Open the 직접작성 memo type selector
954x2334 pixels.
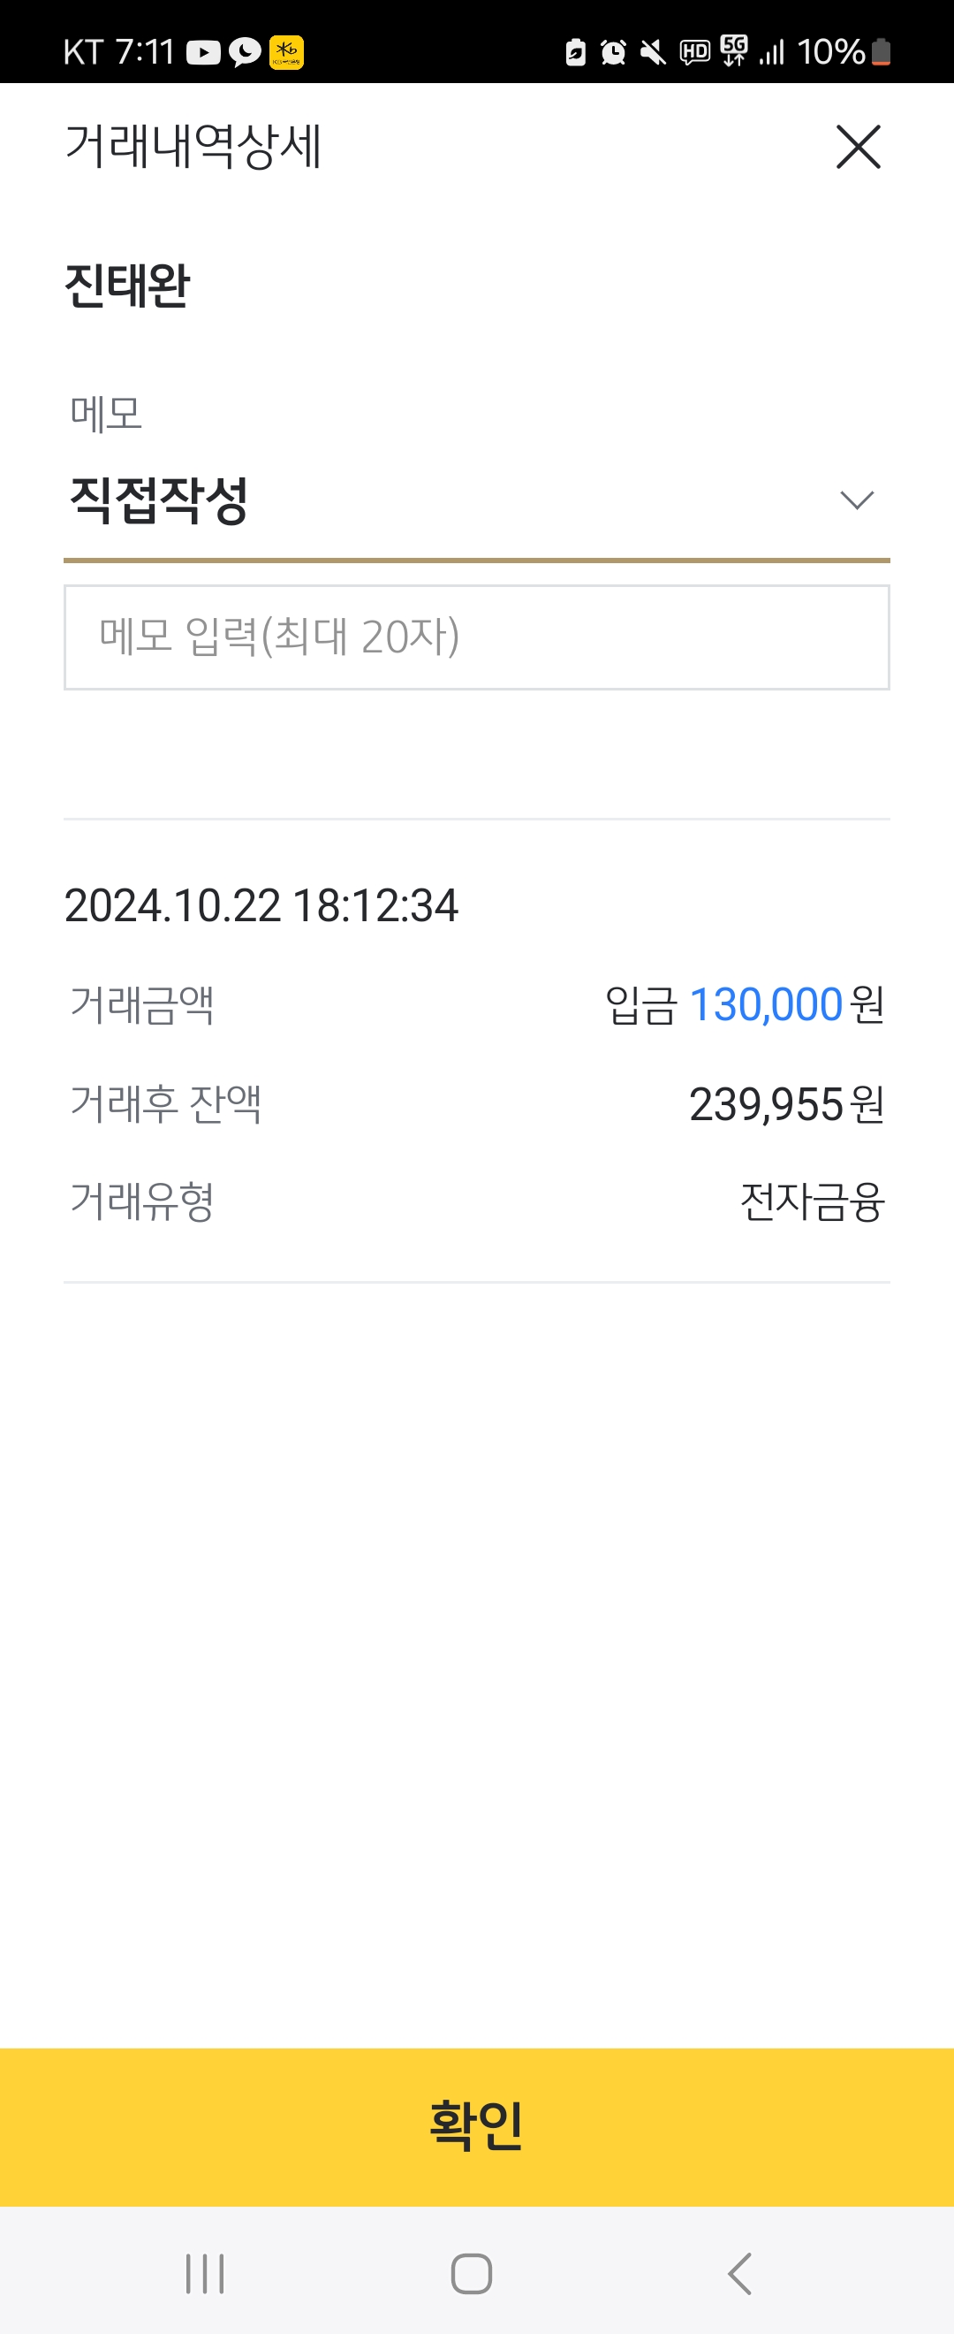477,501
